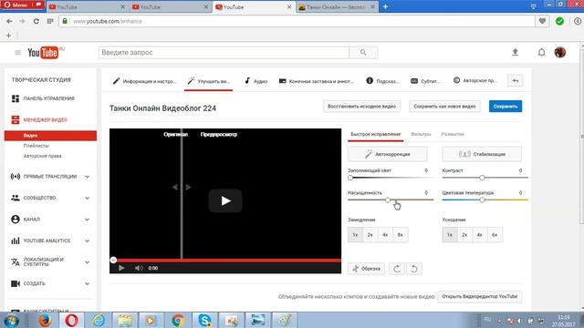The image size is (584, 328).
Task: Open the account avatar menu
Action: [559, 53]
